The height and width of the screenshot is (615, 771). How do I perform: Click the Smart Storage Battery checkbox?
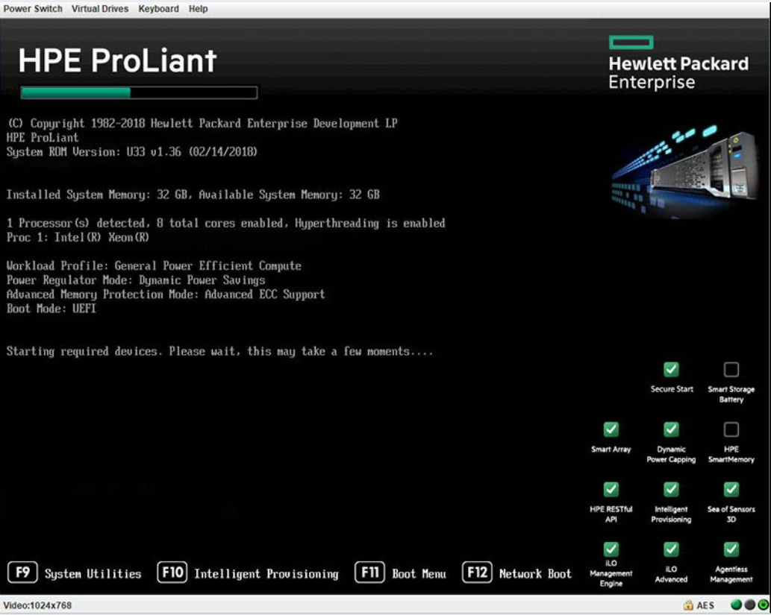[x=731, y=370]
